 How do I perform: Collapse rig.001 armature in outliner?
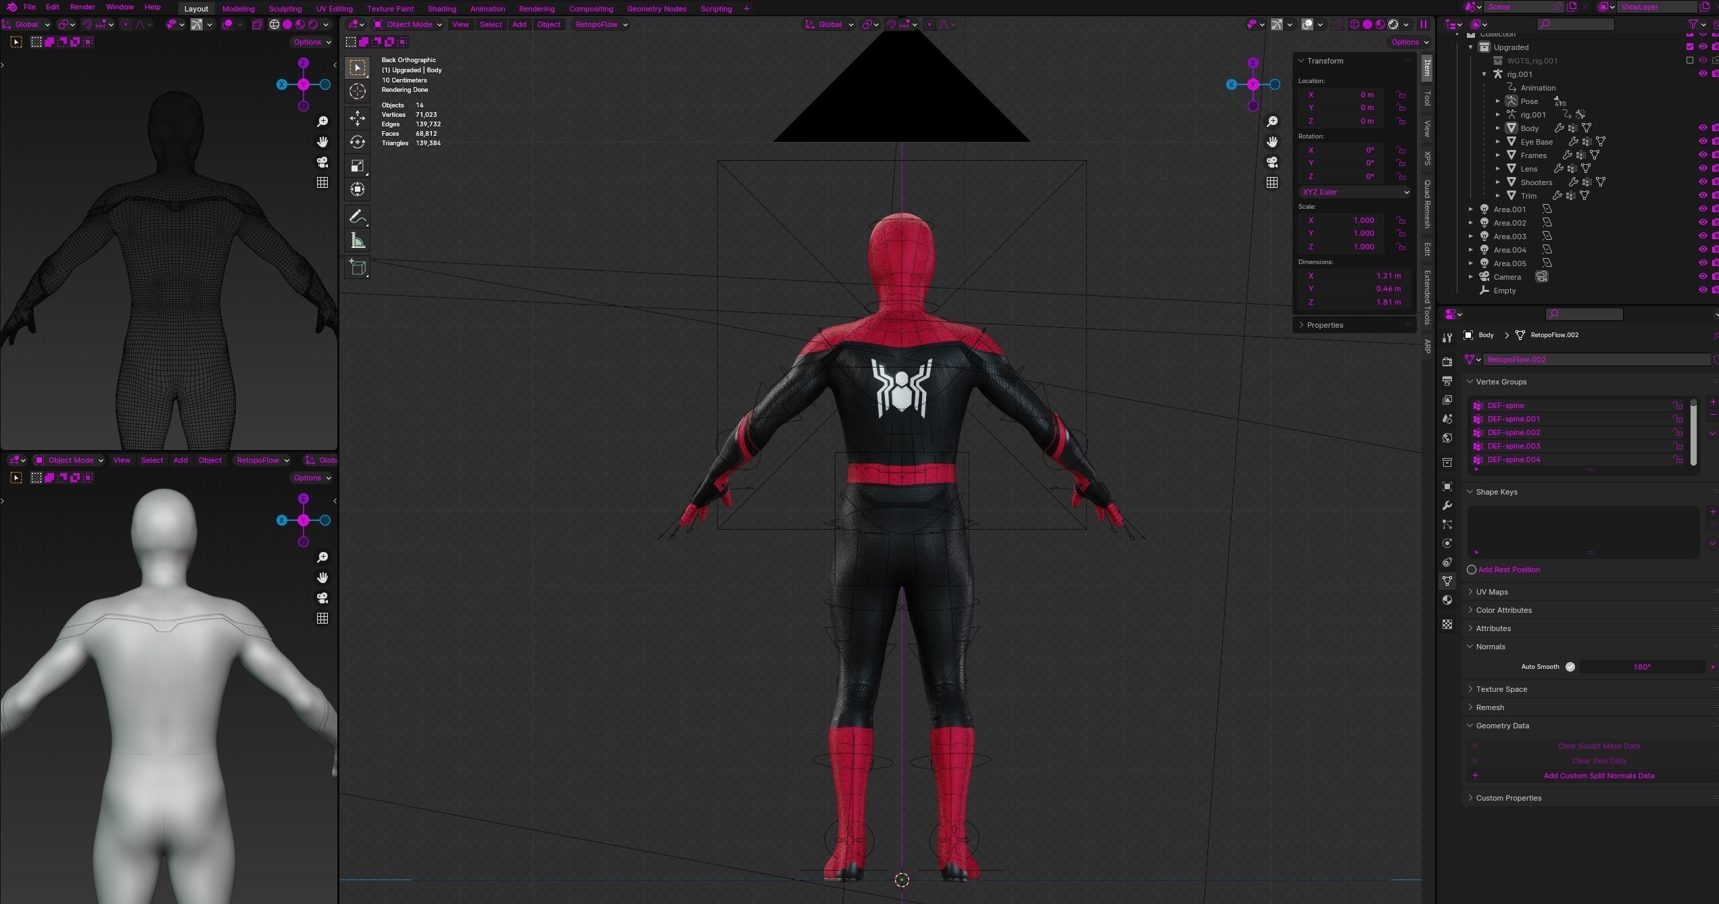1484,74
